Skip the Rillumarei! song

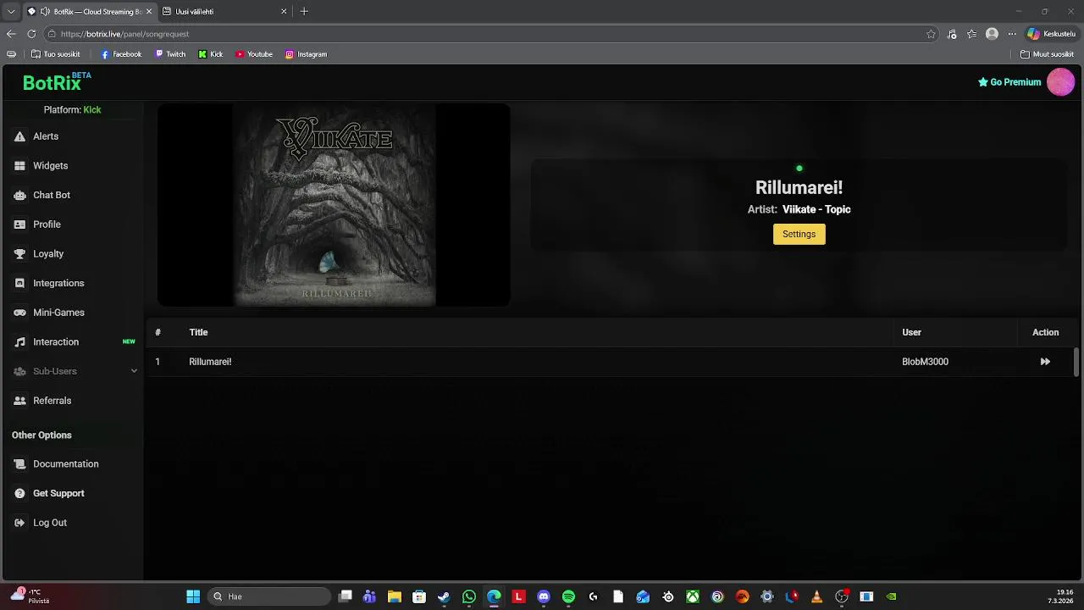click(x=1045, y=362)
